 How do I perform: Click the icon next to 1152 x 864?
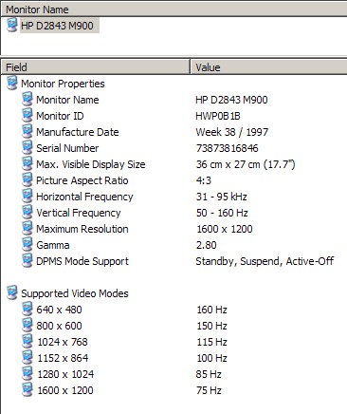pyautogui.click(x=27, y=357)
